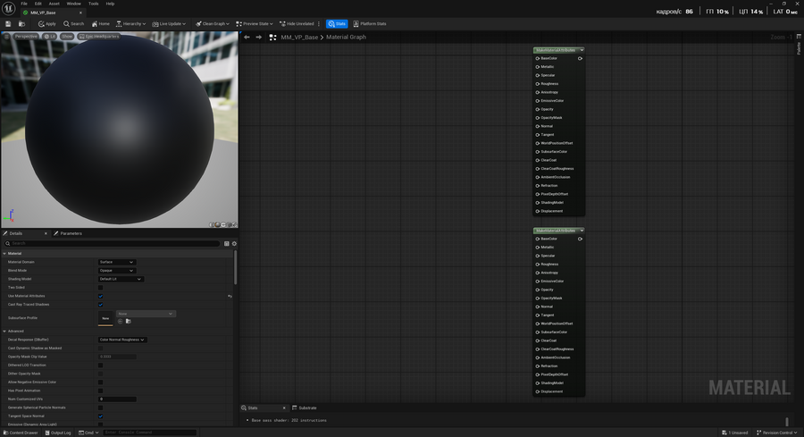Click Apply in the material toolbar
Viewport: 804px width, 437px height.
click(46, 23)
